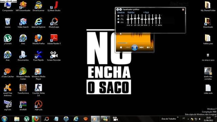The image size is (217, 122).
Task: Open DriverScanner from the desktop
Action: coord(38,6)
